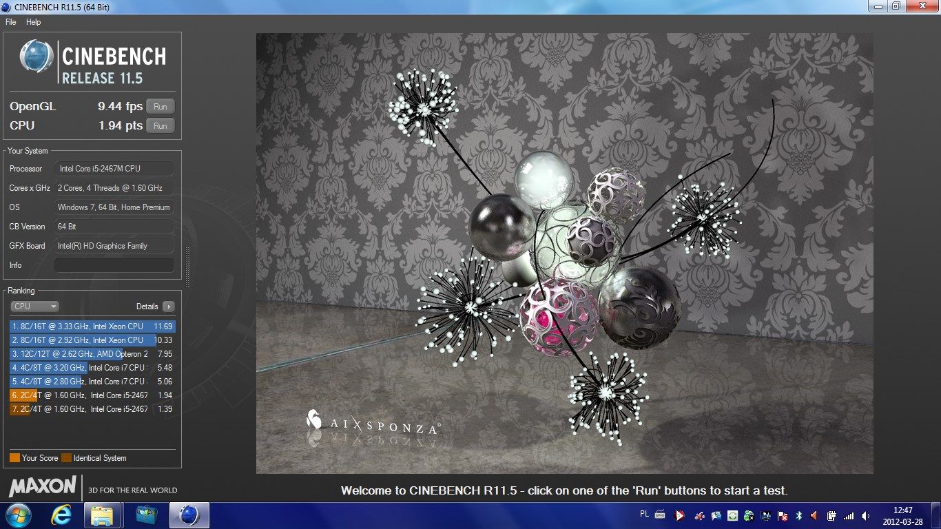The width and height of the screenshot is (941, 529).
Task: Click the Windows Start orb
Action: (17, 515)
